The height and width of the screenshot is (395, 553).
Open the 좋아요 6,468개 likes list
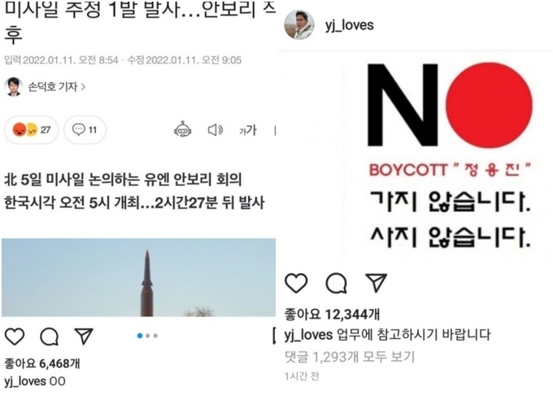point(42,363)
